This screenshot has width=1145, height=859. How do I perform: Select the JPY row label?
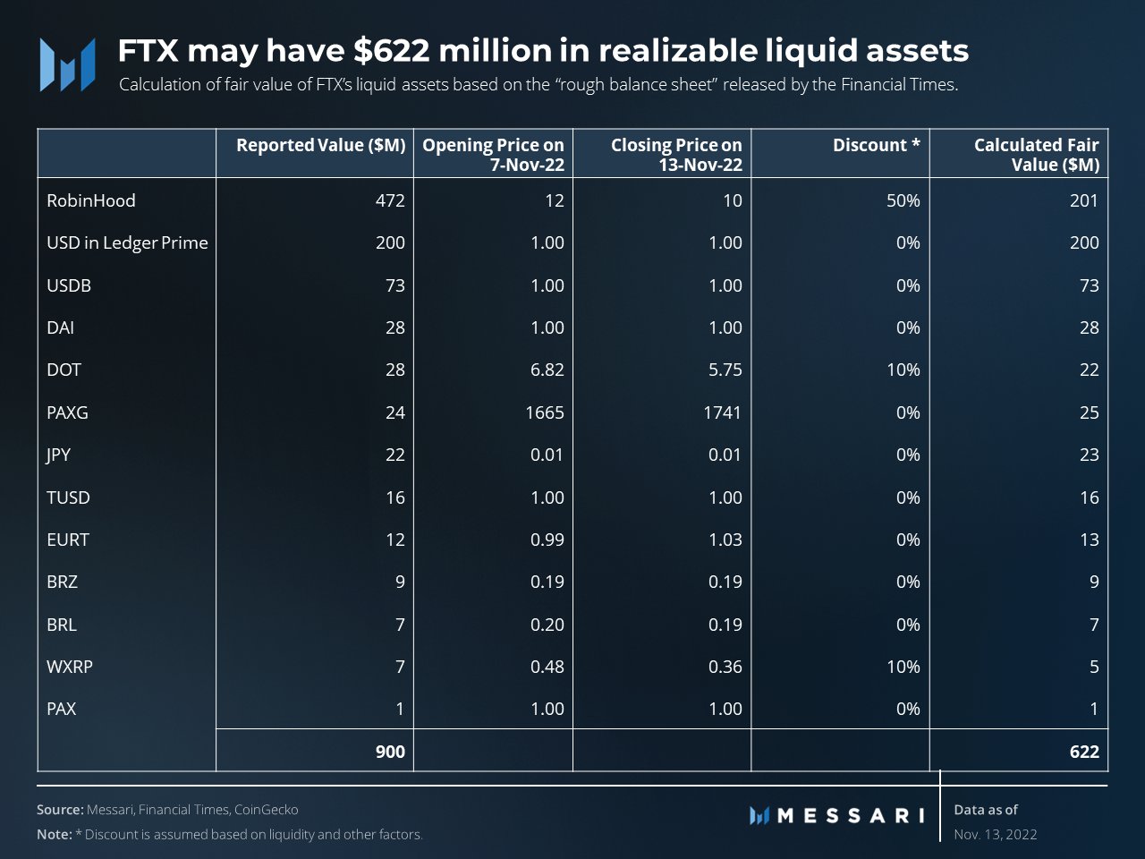pos(58,455)
